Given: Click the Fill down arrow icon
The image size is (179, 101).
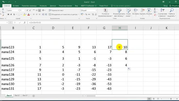Looking at the screenshot, I should pyautogui.click(x=155, y=12).
